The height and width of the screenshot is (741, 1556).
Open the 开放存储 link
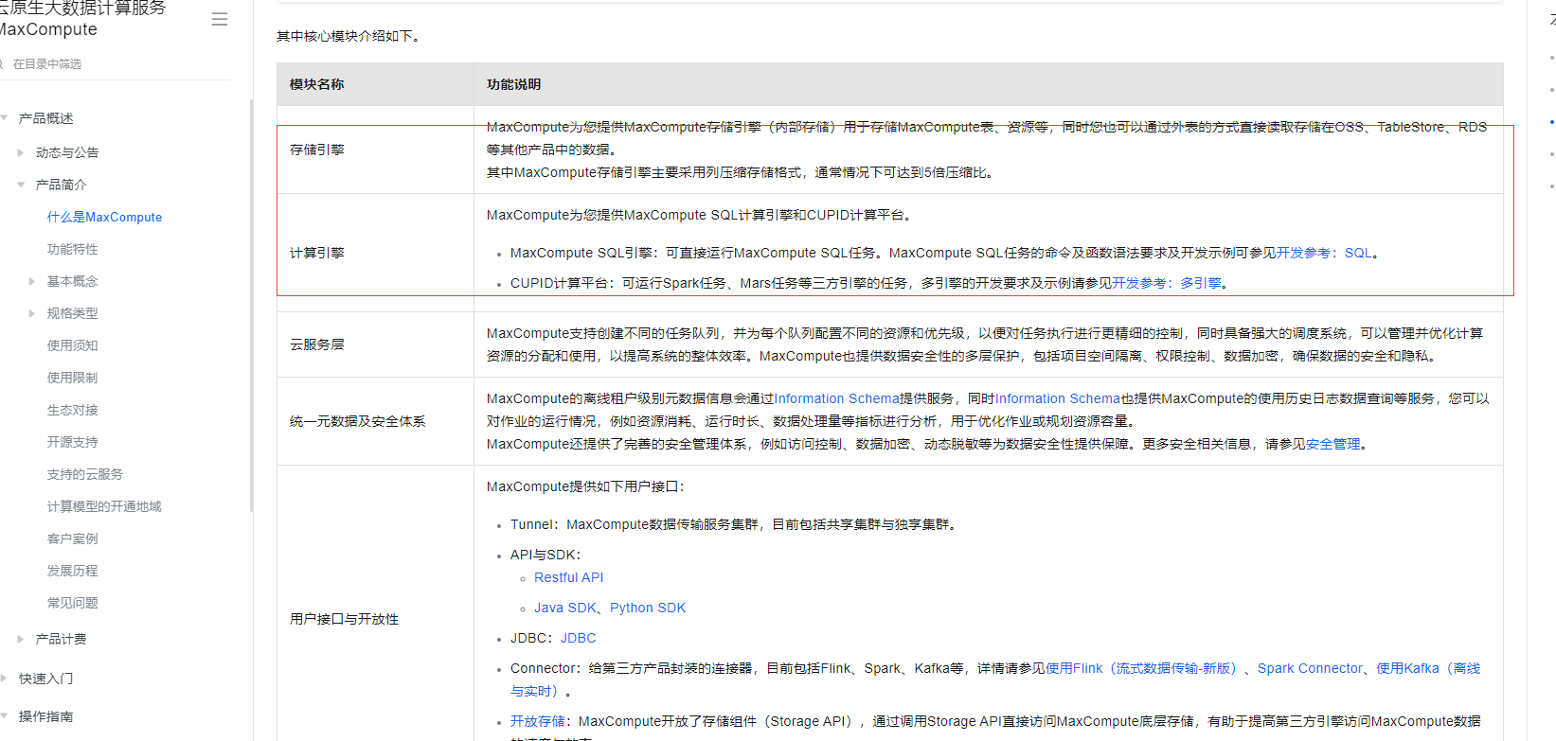pos(538,721)
